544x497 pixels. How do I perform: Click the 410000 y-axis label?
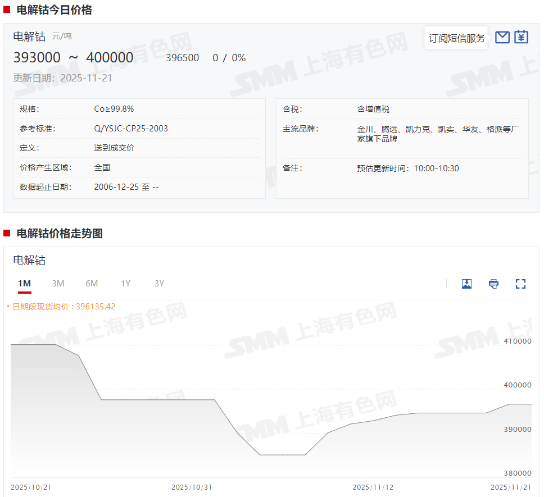pos(516,341)
